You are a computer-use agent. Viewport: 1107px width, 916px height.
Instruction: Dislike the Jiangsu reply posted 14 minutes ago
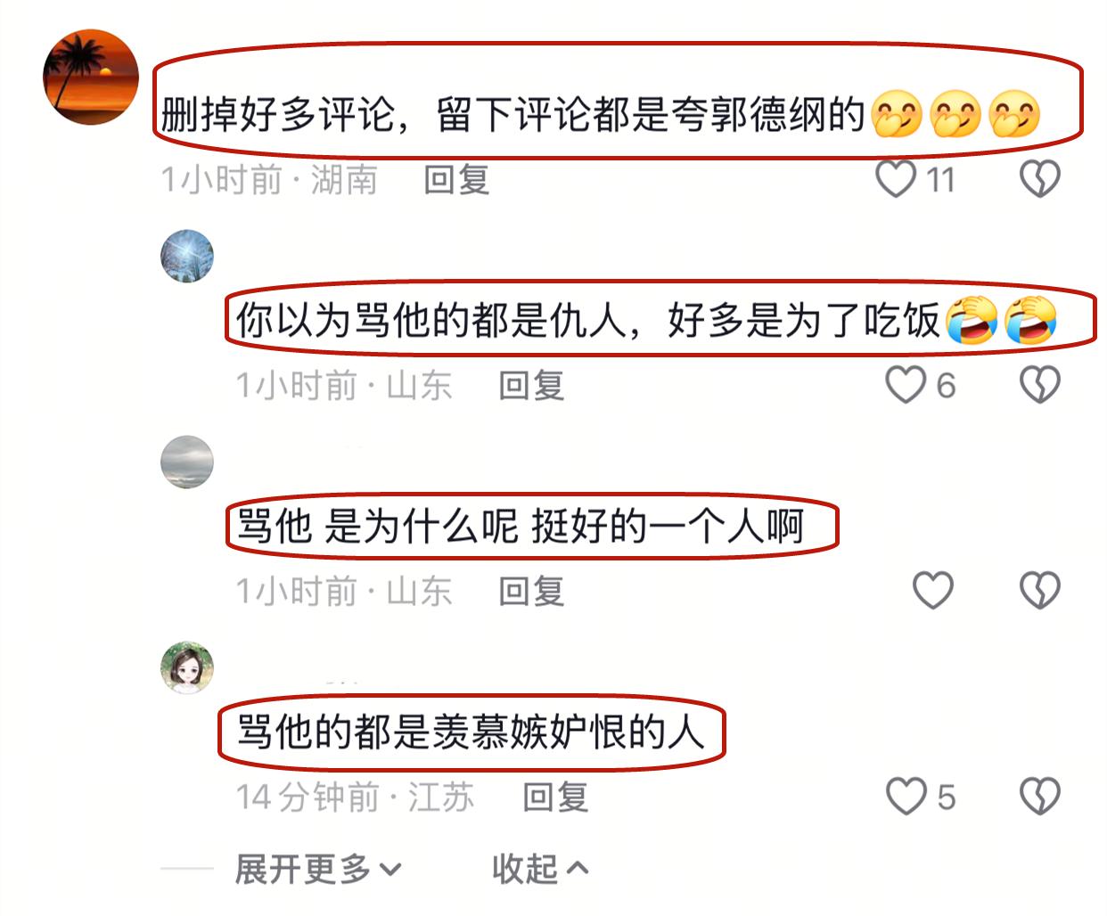click(x=1039, y=797)
